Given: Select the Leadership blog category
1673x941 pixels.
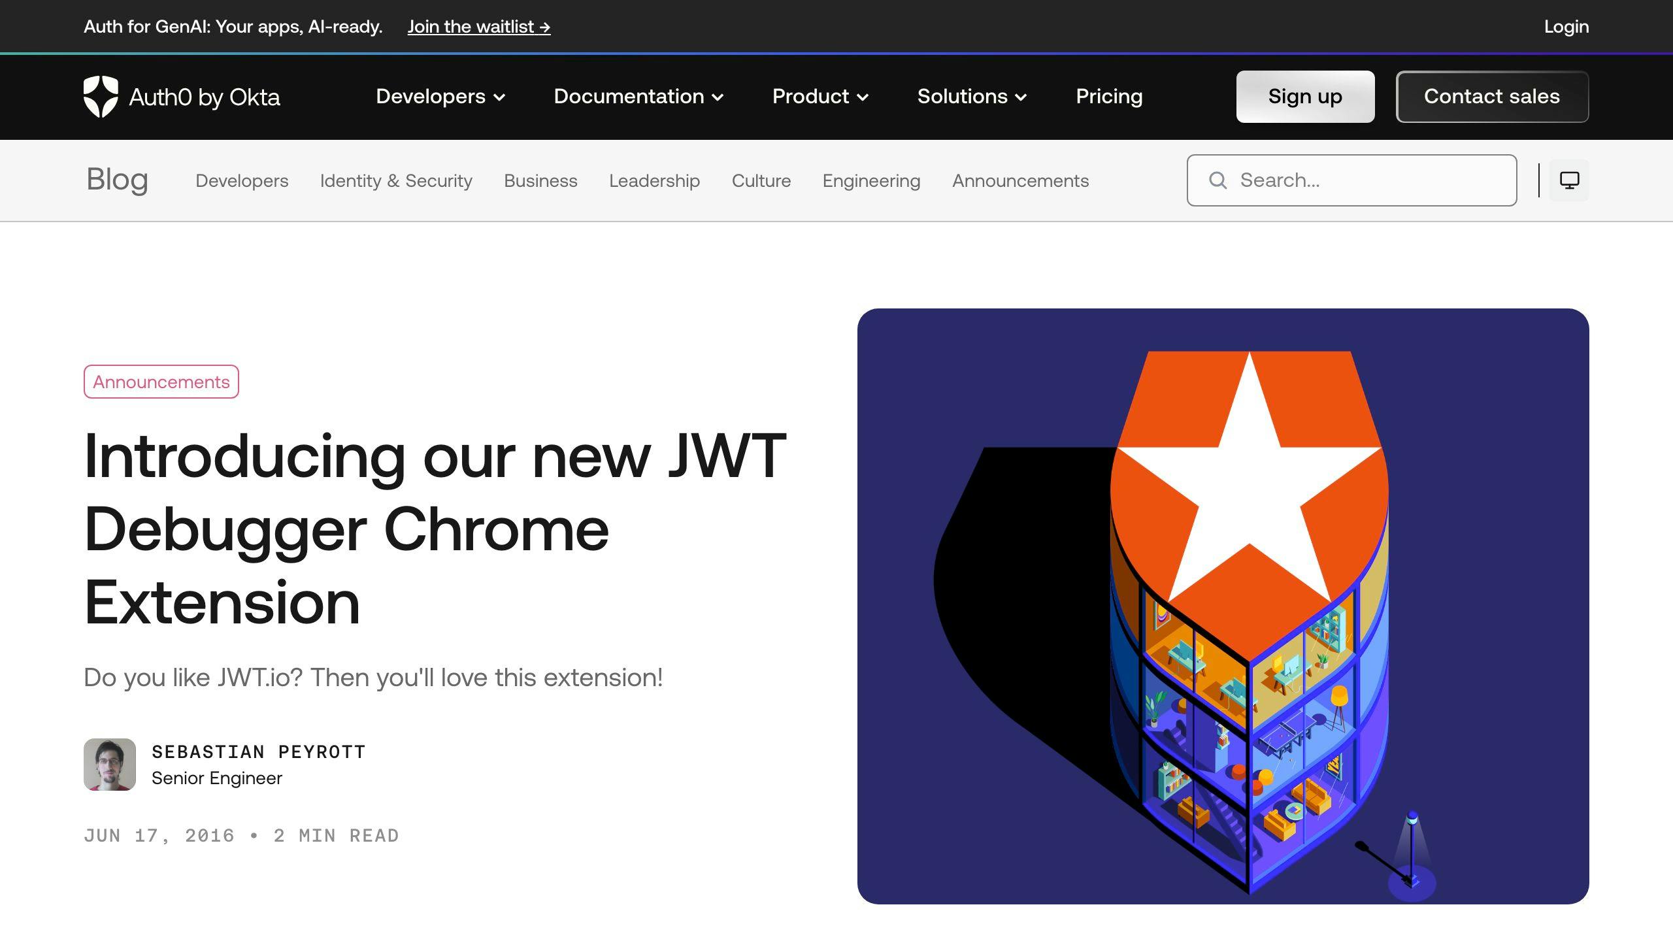Looking at the screenshot, I should click(654, 181).
